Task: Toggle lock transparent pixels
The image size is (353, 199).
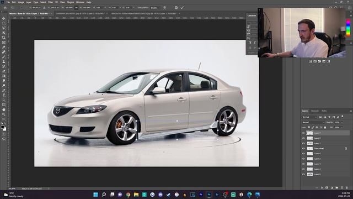Action: point(309,128)
